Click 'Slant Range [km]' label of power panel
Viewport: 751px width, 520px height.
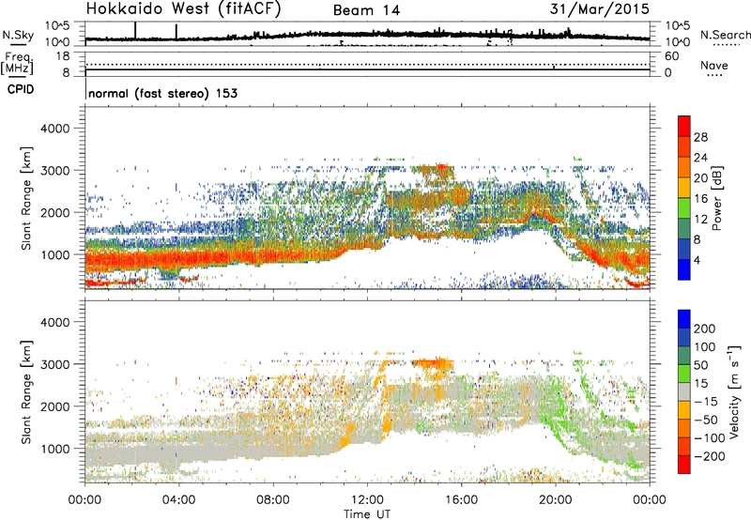(x=26, y=198)
